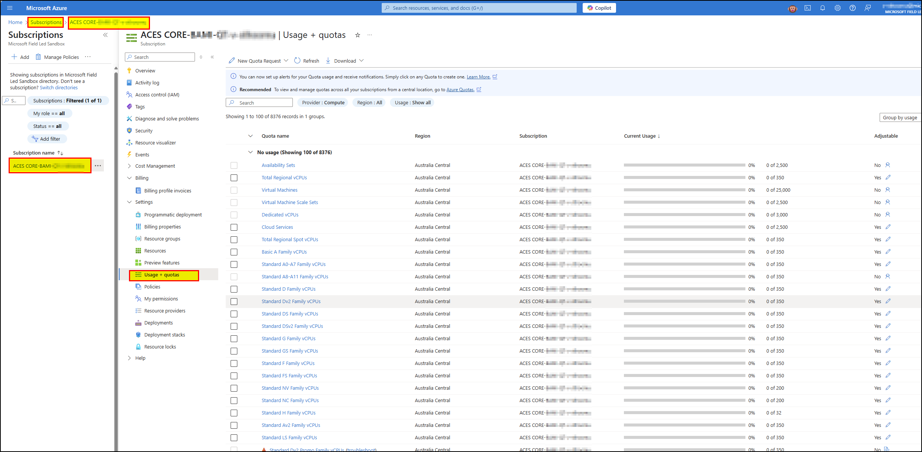The height and width of the screenshot is (452, 922).
Task: Click the Refresh button
Action: (x=307, y=61)
